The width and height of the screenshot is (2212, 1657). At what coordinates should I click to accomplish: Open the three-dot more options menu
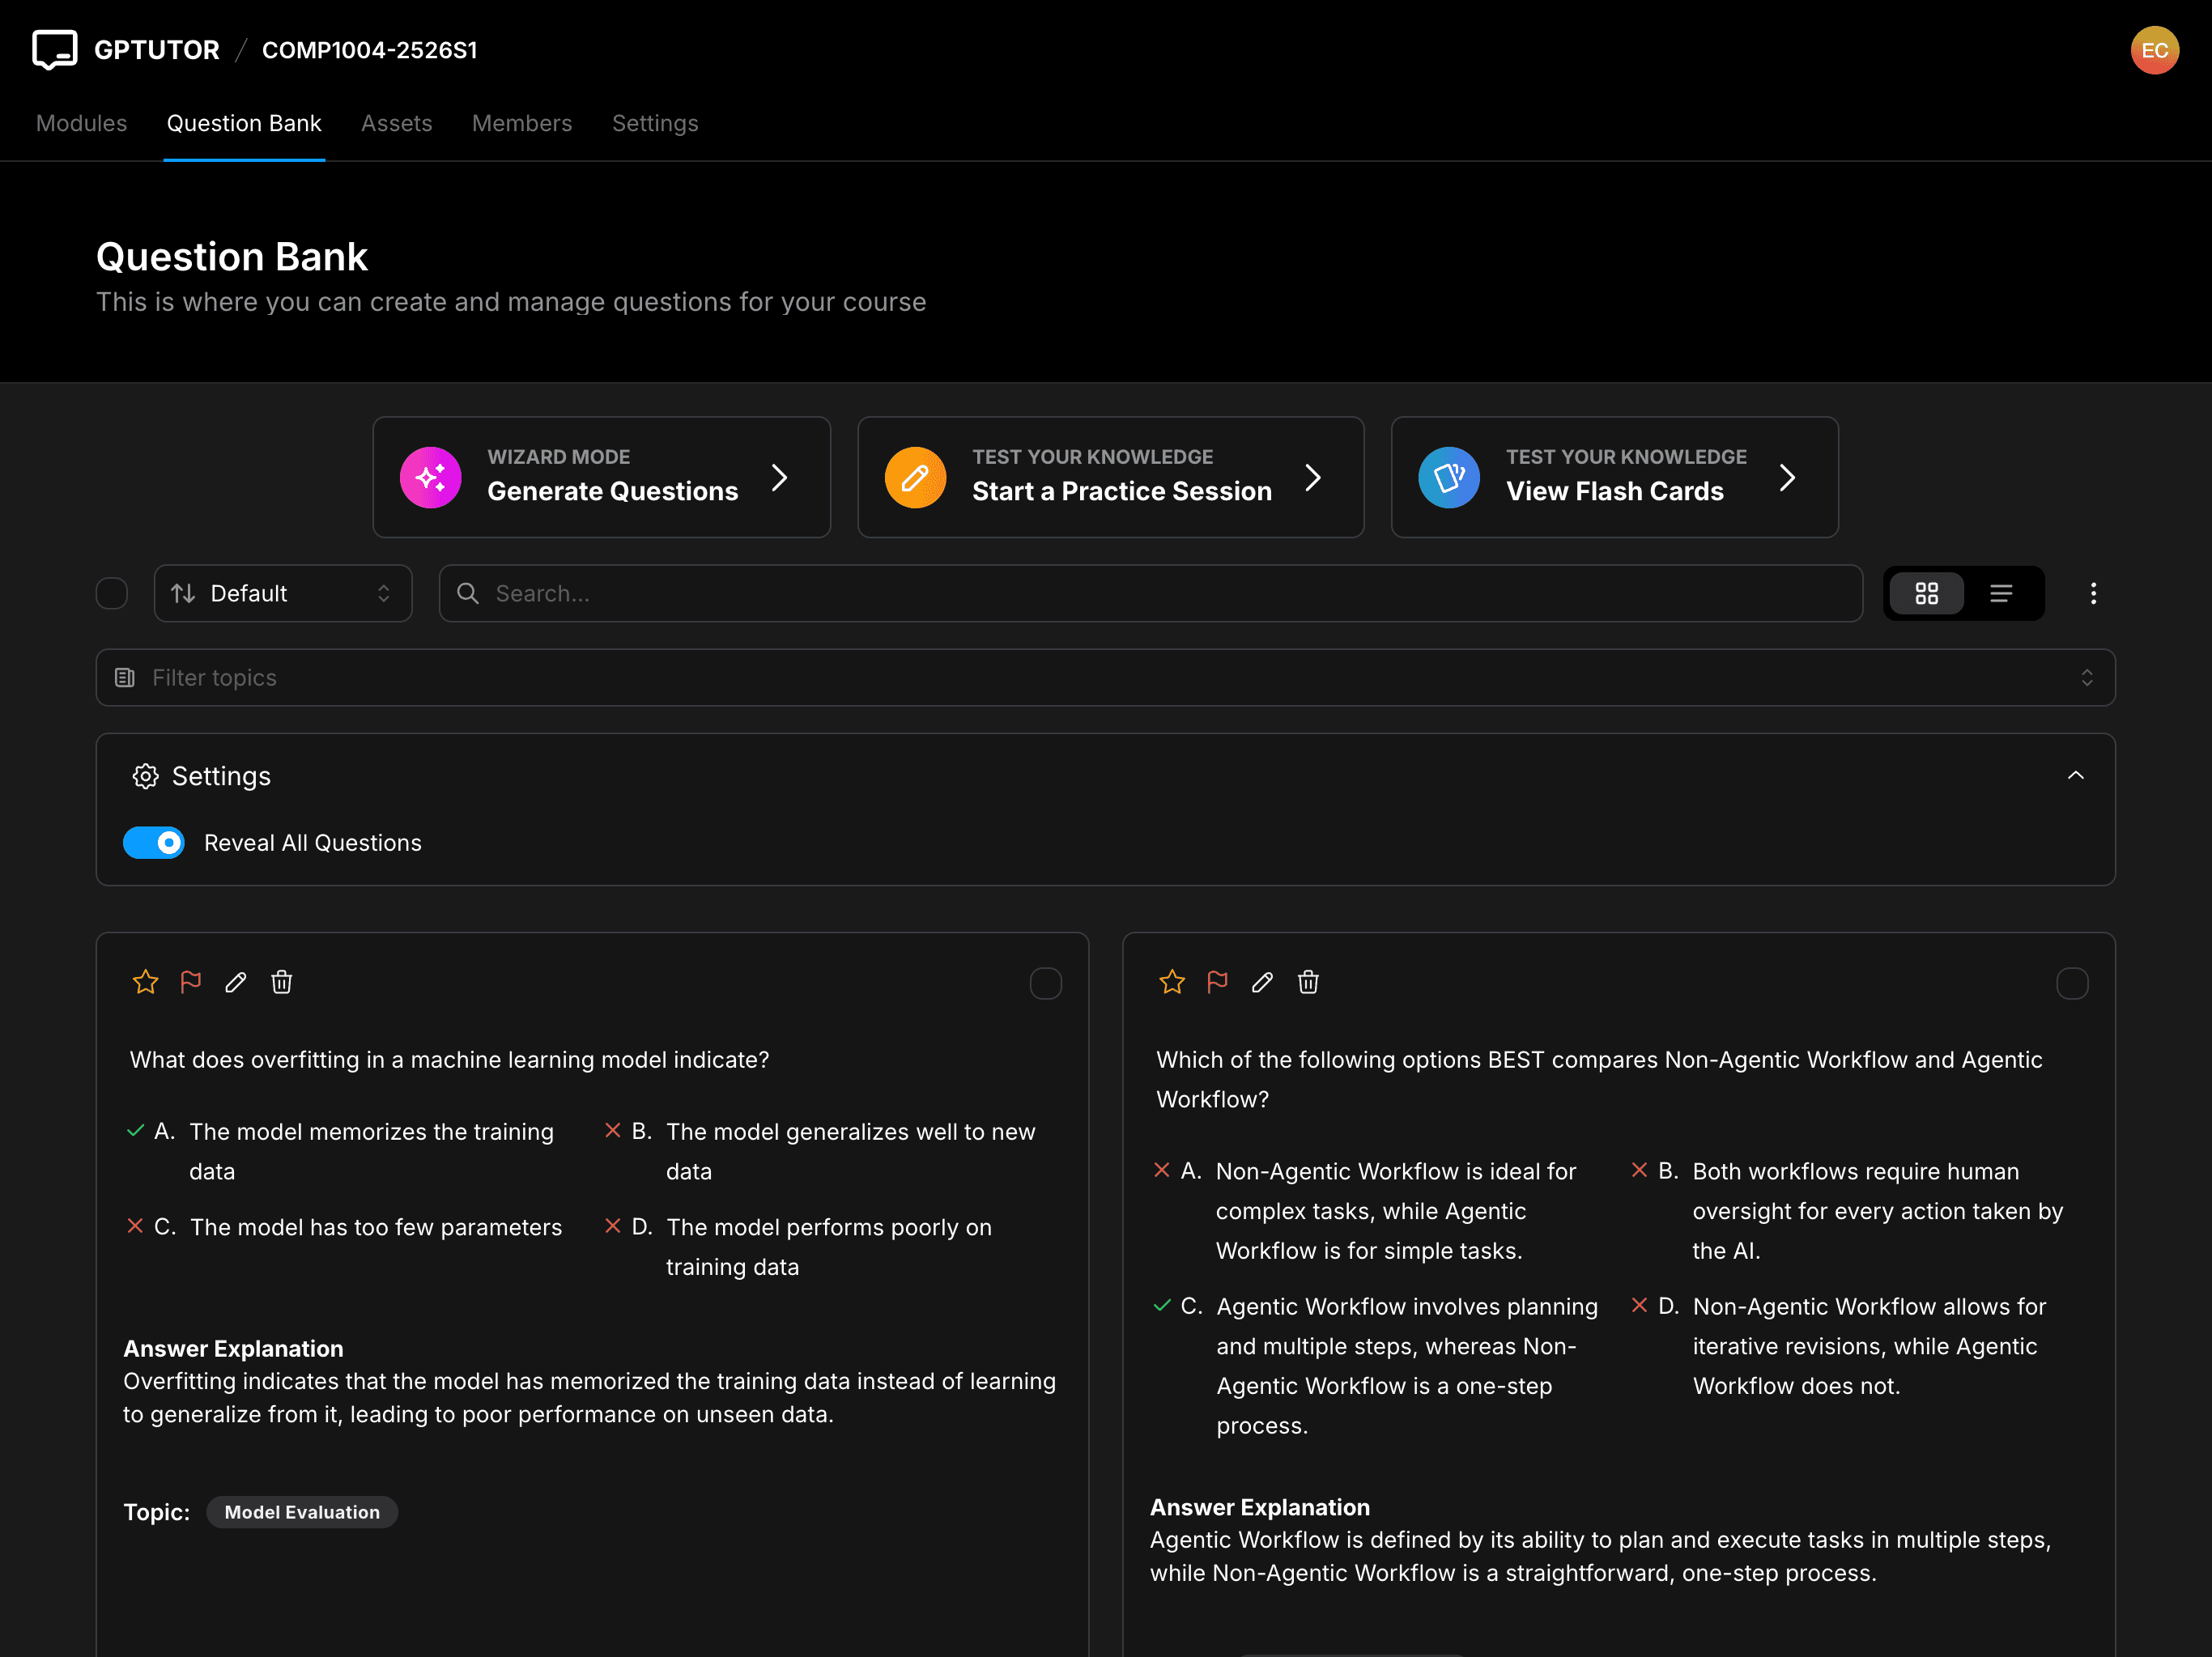(x=2093, y=593)
